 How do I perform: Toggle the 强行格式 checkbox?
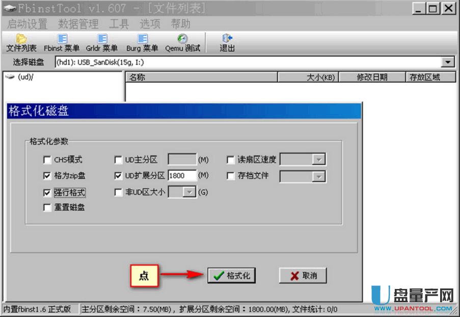pyautogui.click(x=47, y=193)
